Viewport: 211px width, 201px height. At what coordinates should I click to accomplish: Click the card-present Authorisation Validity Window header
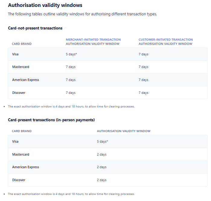coord(123,131)
